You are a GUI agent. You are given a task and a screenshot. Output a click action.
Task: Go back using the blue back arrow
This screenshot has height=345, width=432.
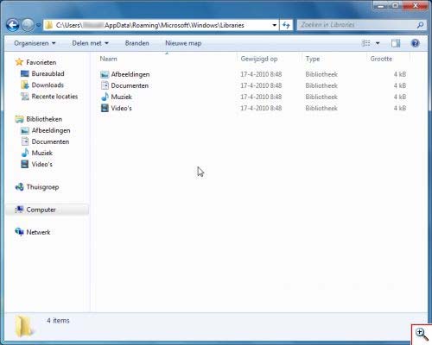click(13, 25)
